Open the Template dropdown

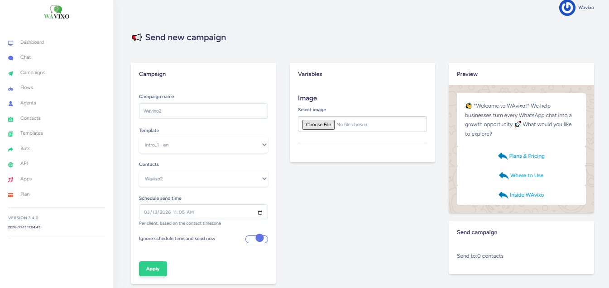[203, 145]
